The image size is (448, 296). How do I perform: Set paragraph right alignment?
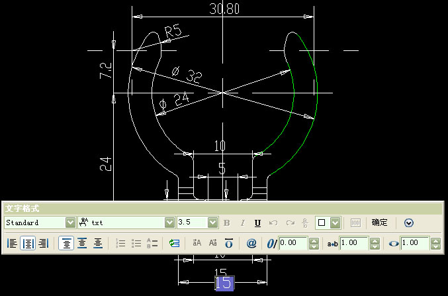44,244
